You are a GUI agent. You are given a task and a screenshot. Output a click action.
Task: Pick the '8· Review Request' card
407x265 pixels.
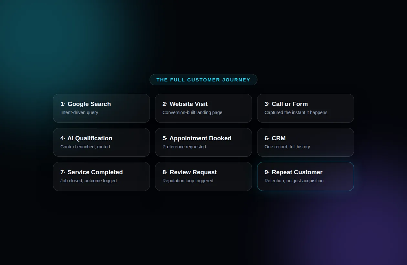click(203, 176)
